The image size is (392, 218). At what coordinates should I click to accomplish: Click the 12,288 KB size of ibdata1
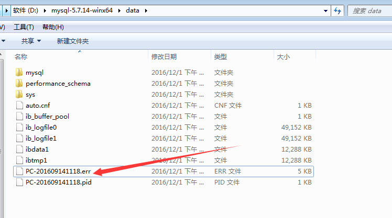296,149
